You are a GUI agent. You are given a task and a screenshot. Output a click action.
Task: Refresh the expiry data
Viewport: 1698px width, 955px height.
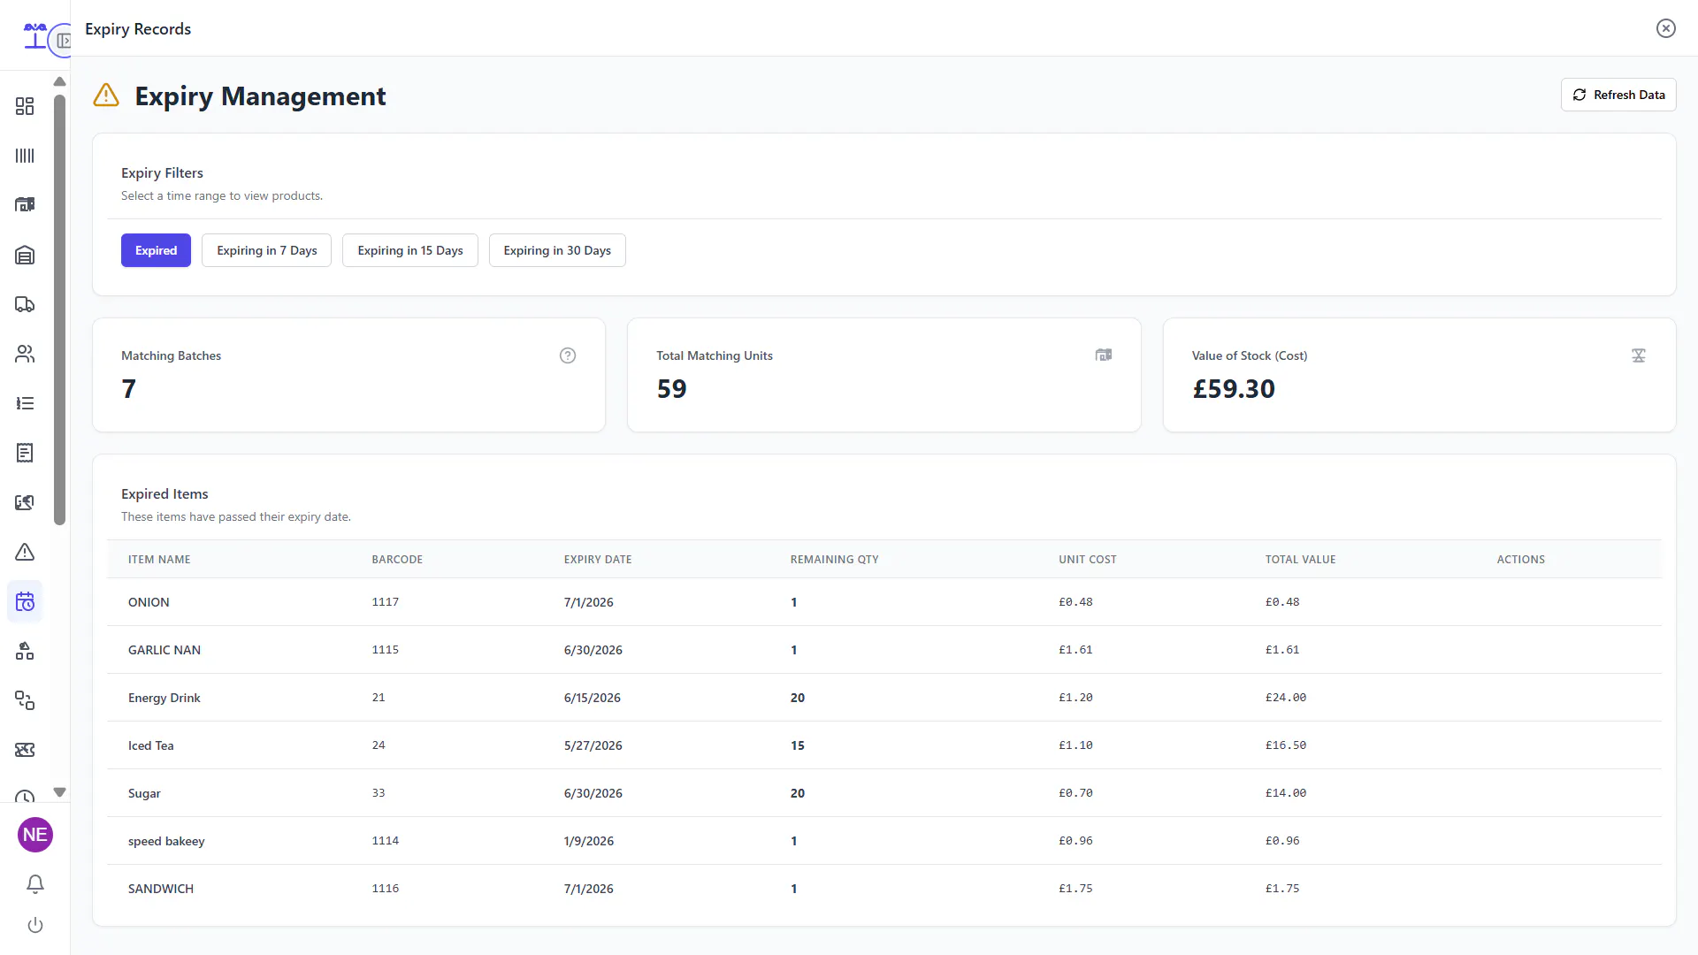1618,95
